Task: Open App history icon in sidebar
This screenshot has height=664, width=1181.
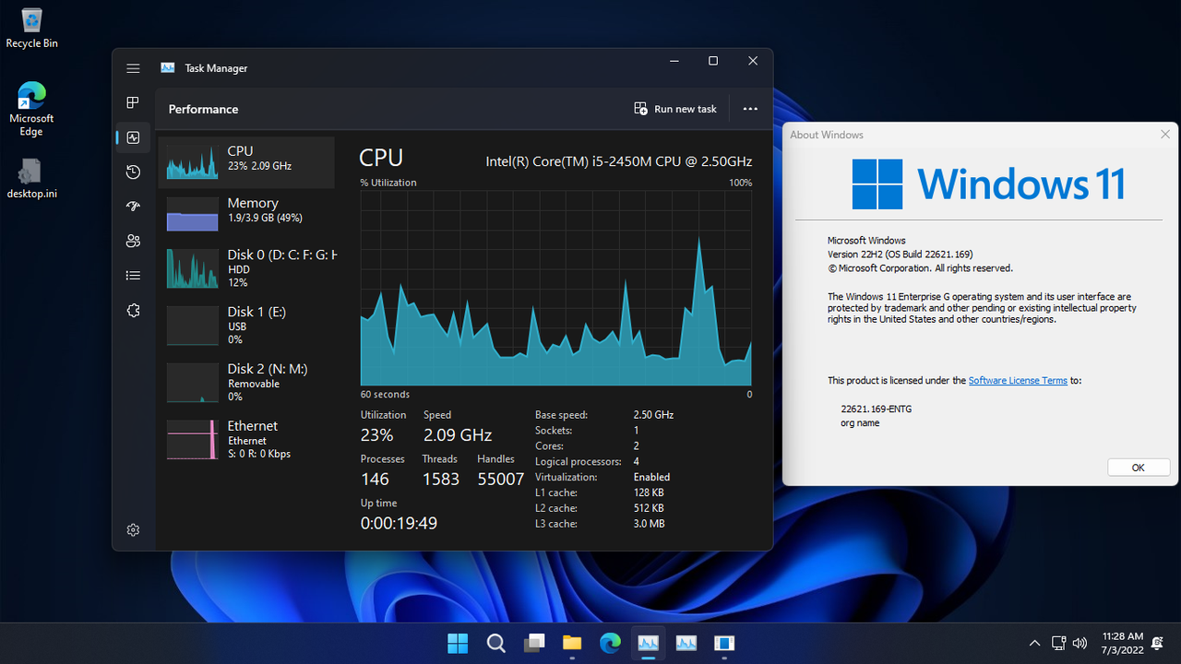Action: 133,172
